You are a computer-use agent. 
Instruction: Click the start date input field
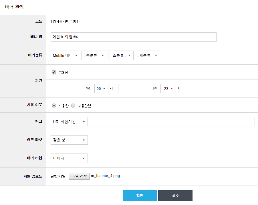[72, 89]
